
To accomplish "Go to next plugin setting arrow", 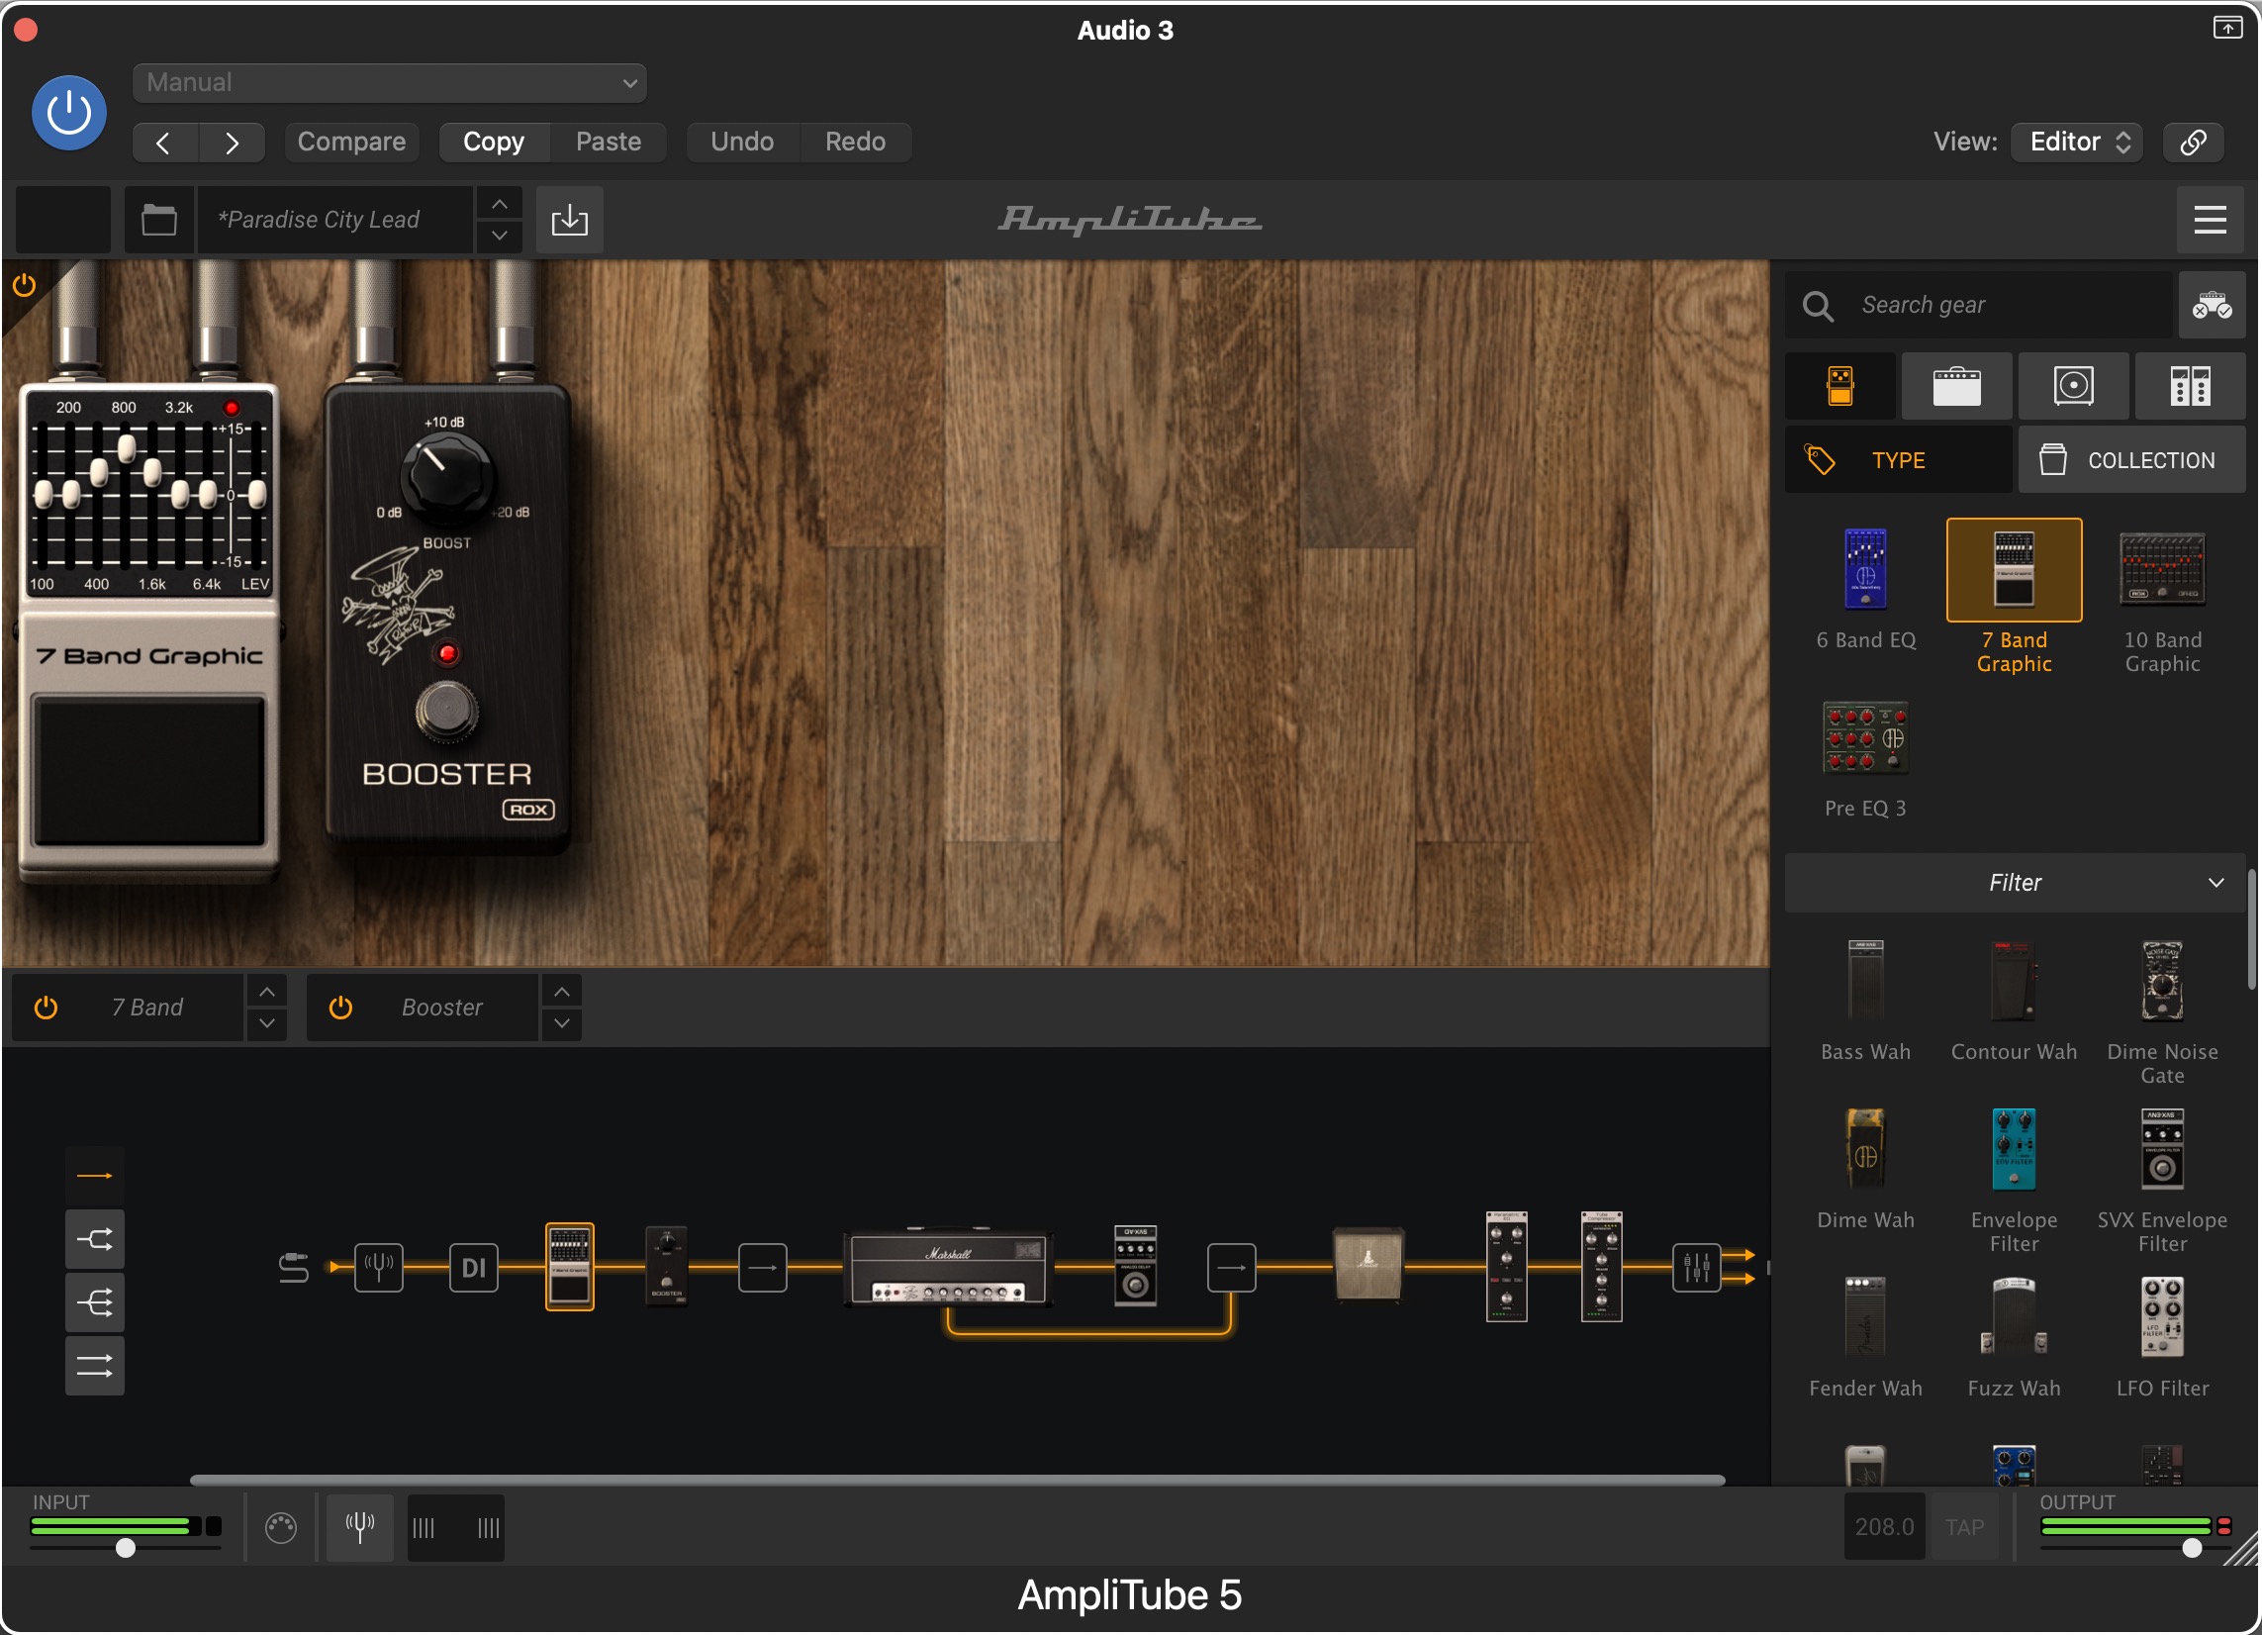I will pos(232,143).
